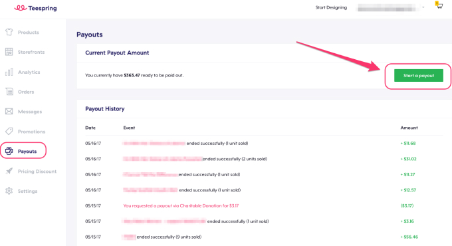Open the Storefronts icon in sidebar
The width and height of the screenshot is (452, 246).
pyautogui.click(x=9, y=52)
